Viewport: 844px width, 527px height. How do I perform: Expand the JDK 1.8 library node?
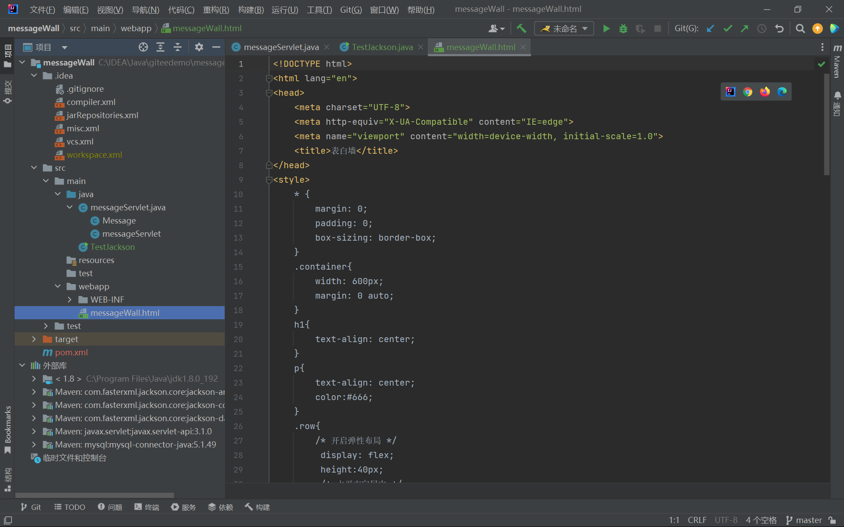pos(34,379)
